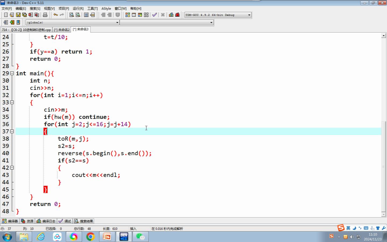Image resolution: width=387 pixels, height=242 pixels.
Task: Undo the last edit
Action: (x=56, y=15)
